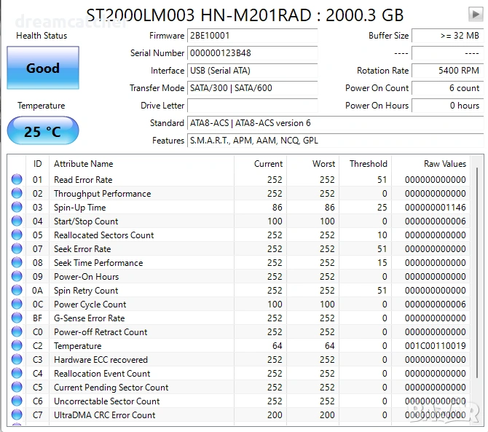
Task: Click the Spin-Up Time status orb
Action: pos(17,208)
